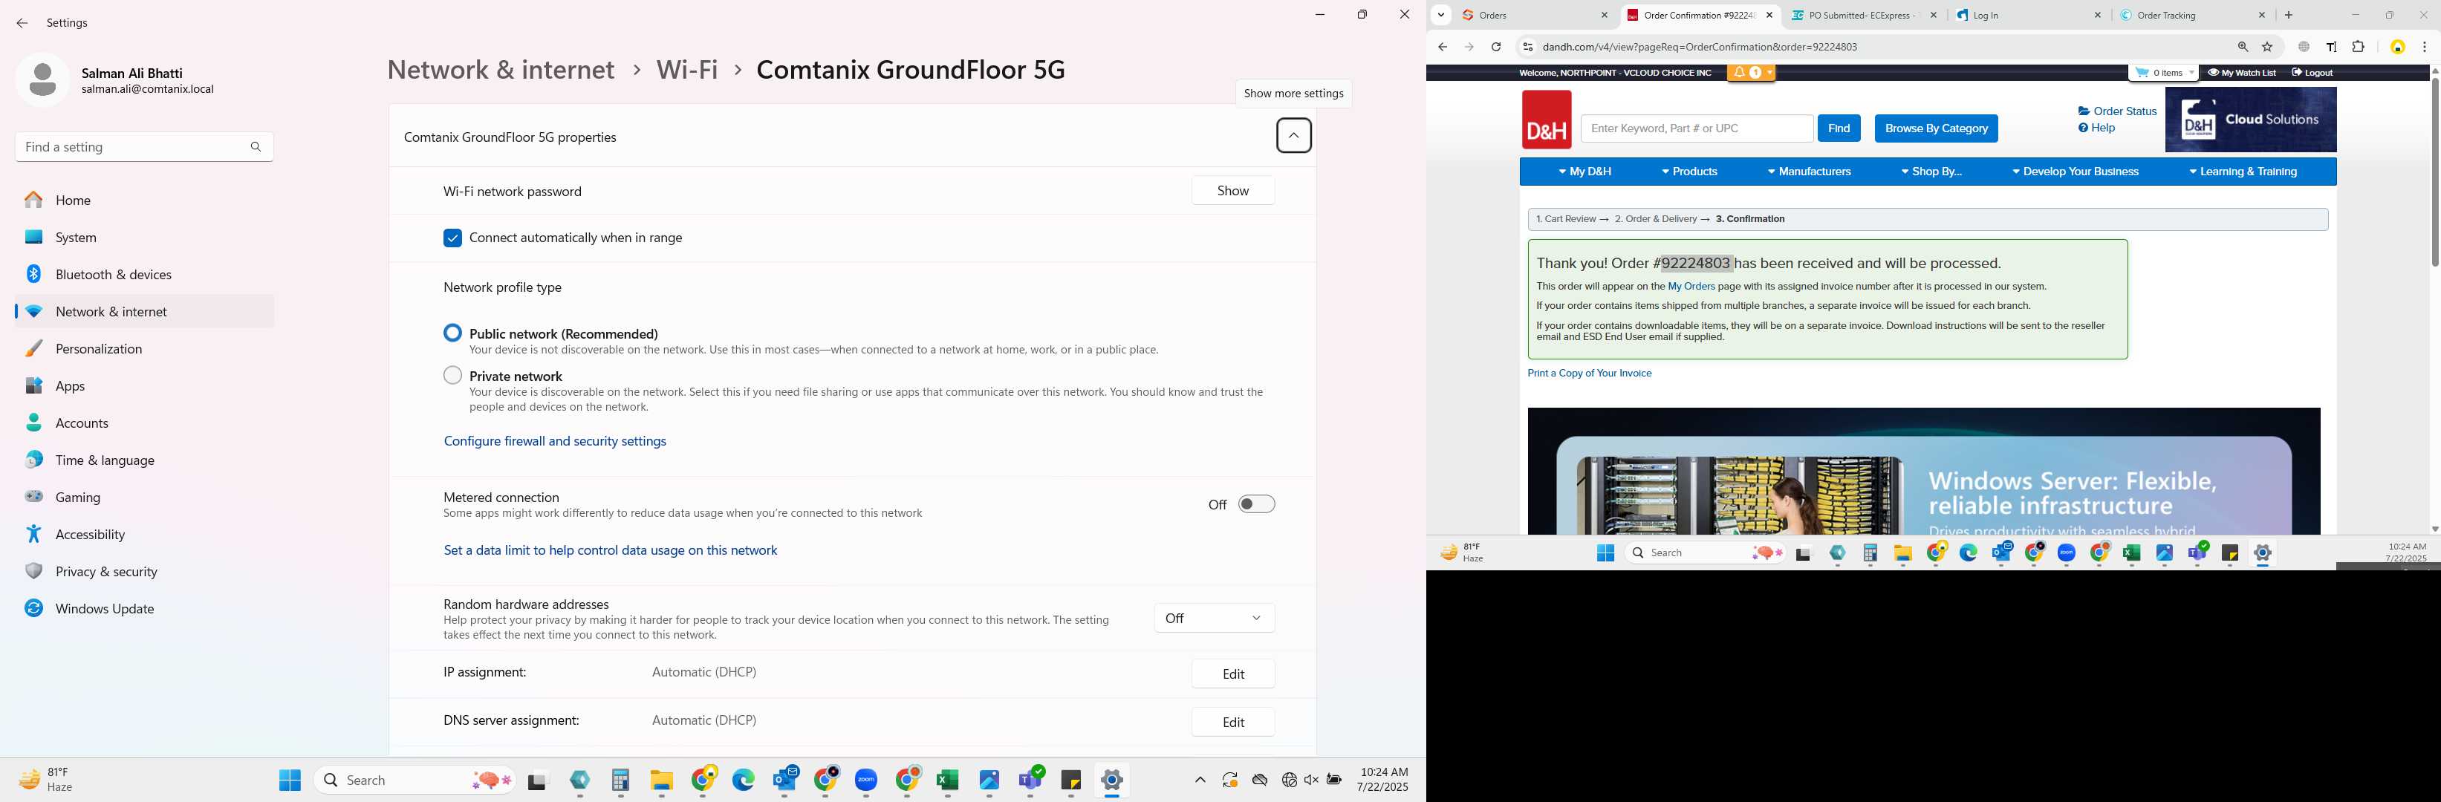Open Windows Update settings
The image size is (2441, 802).
pos(144,609)
